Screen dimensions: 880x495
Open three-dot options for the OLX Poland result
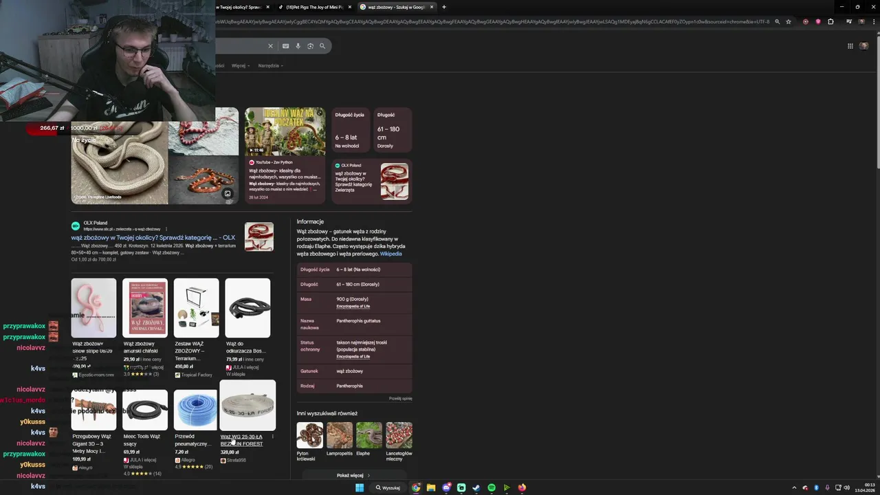pyautogui.click(x=166, y=229)
